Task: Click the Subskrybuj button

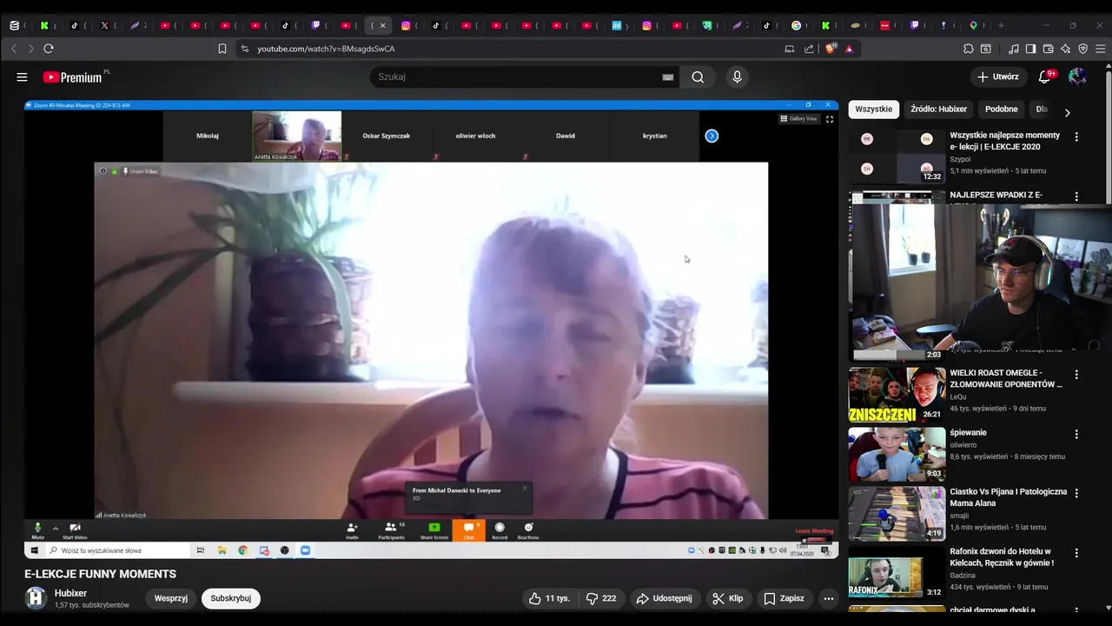Action: 231,598
